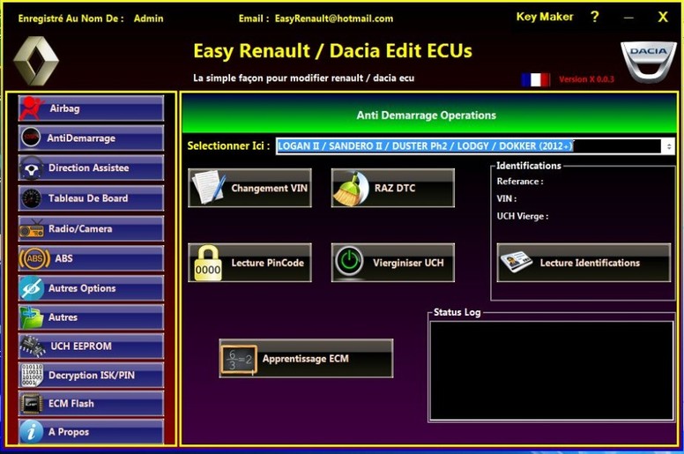Screen dimensions: 684x454
Task: Open the Airbag section
Action: 91,108
